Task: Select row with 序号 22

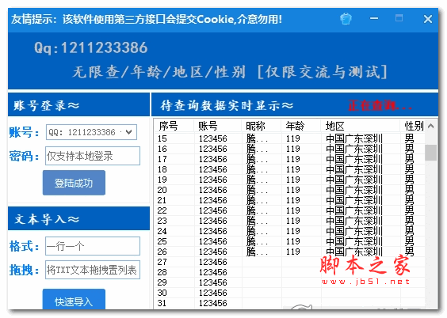Action: pyautogui.click(x=289, y=210)
